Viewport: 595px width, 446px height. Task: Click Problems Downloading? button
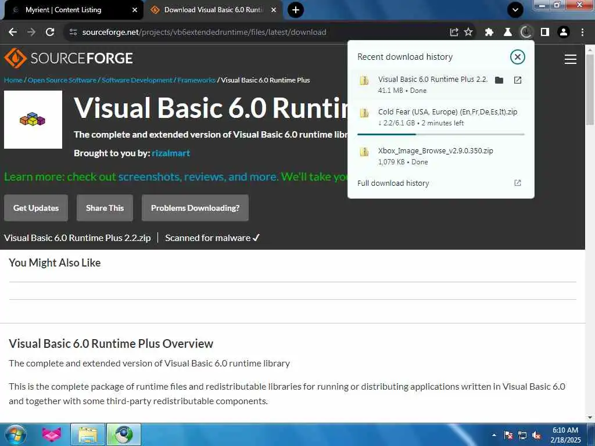(195, 208)
